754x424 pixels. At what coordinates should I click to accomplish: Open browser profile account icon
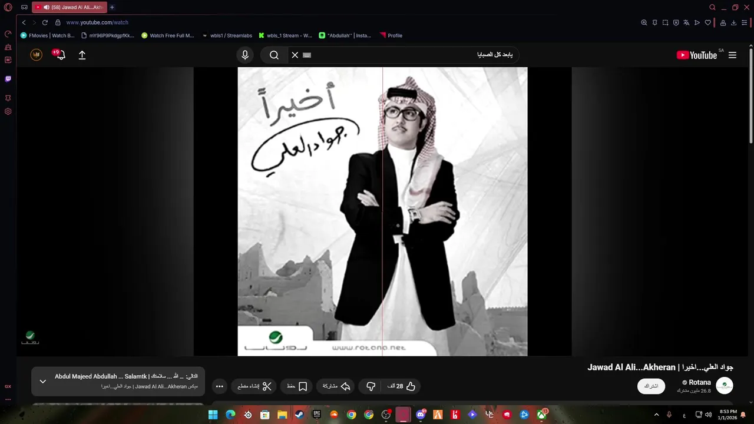[x=723, y=22]
